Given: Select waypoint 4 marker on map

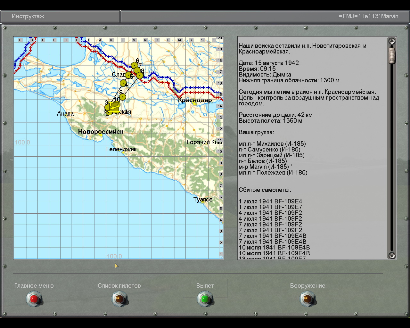Looking at the screenshot, I should pos(123,83).
